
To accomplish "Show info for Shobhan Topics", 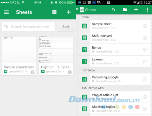I will [x=145, y=109].
